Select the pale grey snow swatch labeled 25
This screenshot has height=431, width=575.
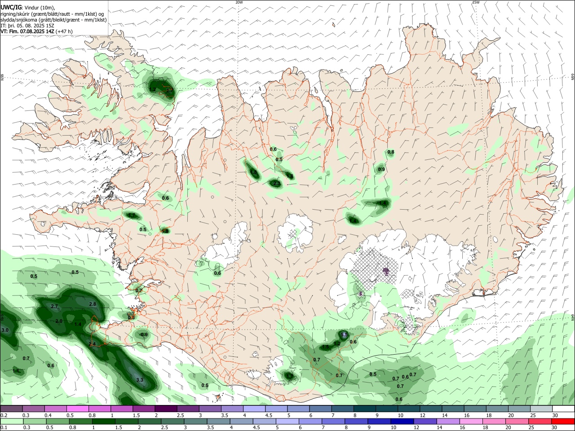(x=541, y=409)
